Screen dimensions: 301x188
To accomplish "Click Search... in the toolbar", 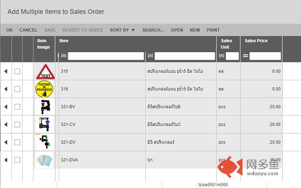I will [153, 30].
